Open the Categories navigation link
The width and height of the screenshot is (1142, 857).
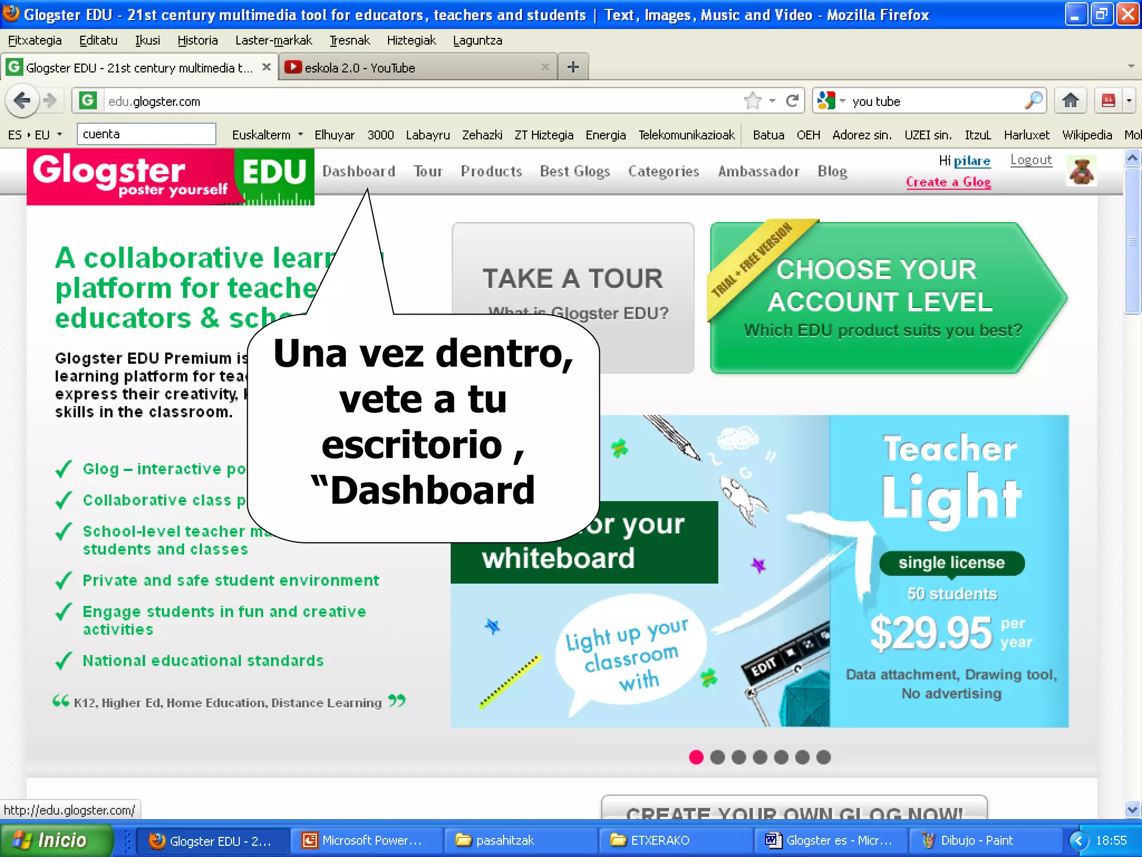664,171
